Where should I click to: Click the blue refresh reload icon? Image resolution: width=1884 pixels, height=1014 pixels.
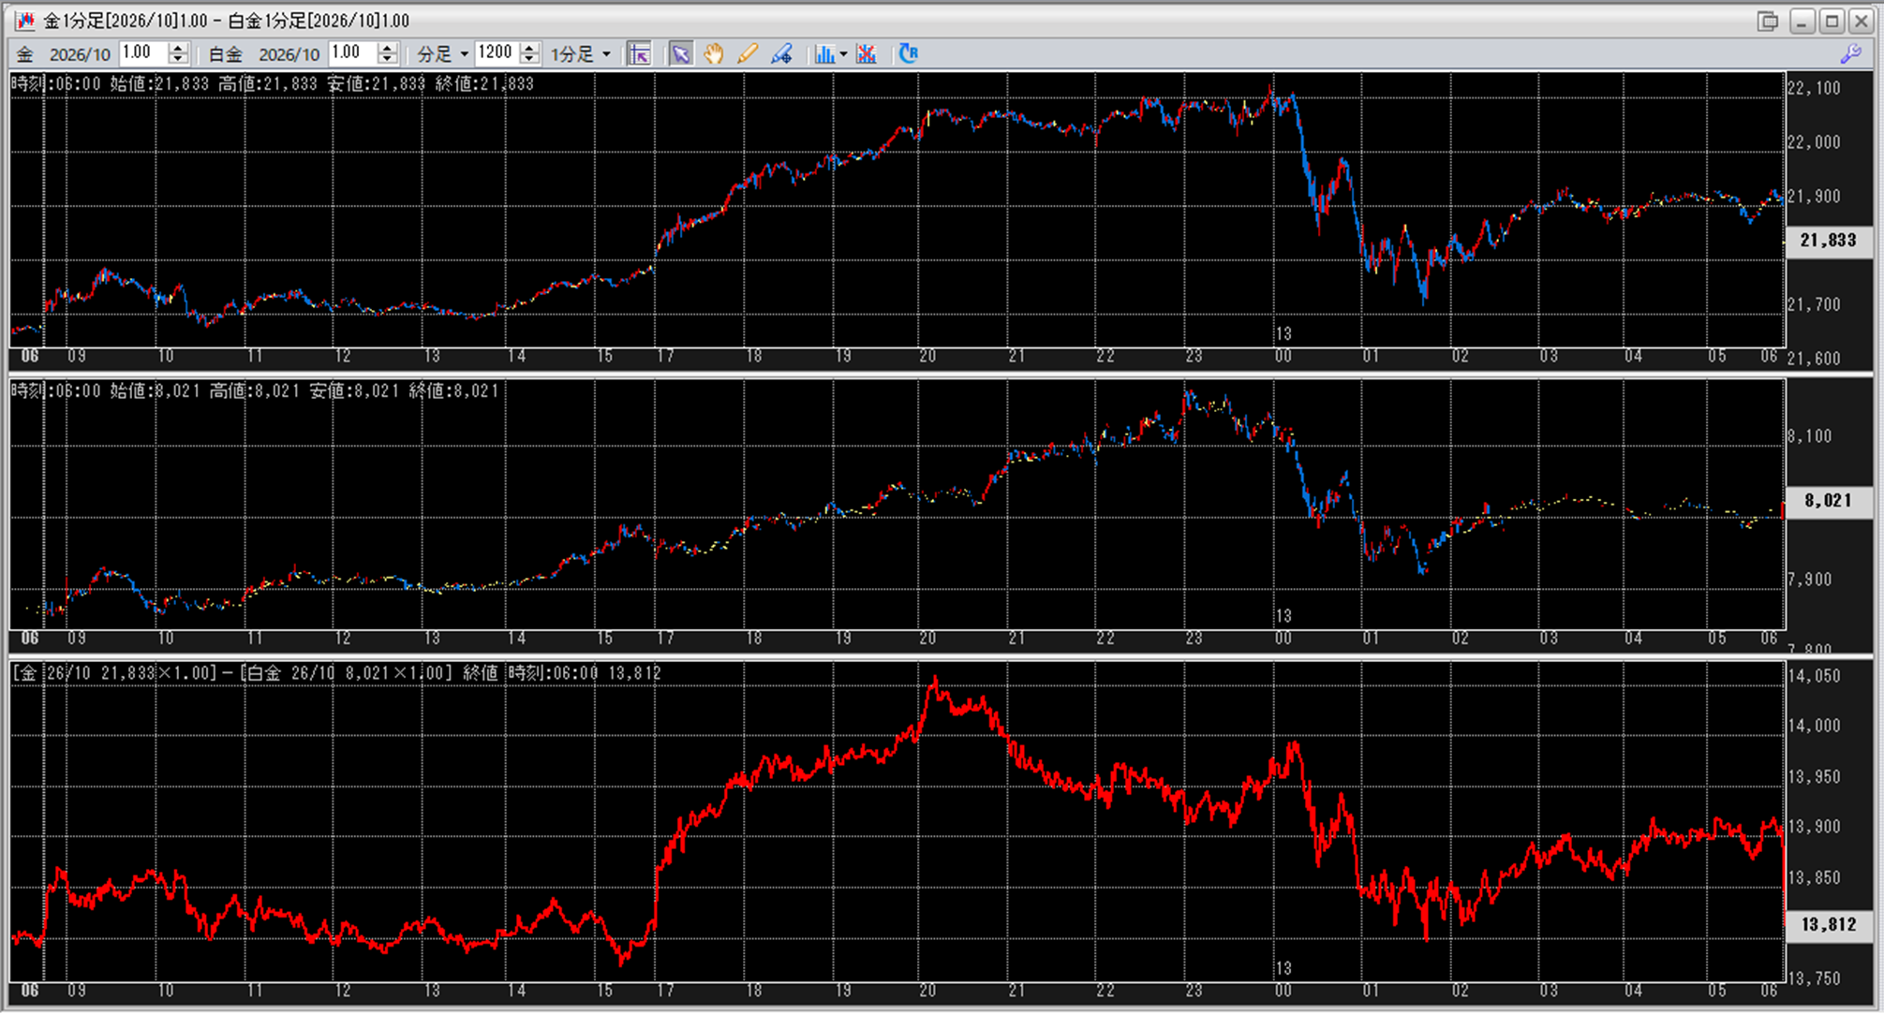tap(908, 53)
